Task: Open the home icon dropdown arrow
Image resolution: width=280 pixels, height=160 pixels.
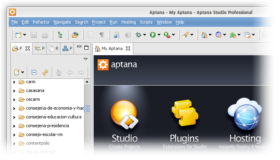Action: [x=210, y=35]
